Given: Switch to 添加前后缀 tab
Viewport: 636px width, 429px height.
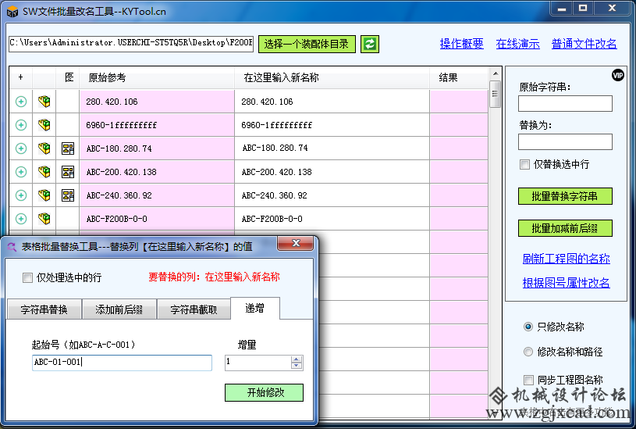Looking at the screenshot, I should click(x=119, y=309).
